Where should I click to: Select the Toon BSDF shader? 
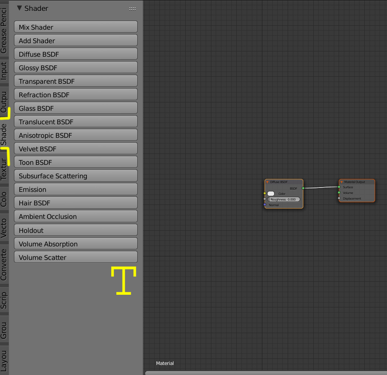76,162
